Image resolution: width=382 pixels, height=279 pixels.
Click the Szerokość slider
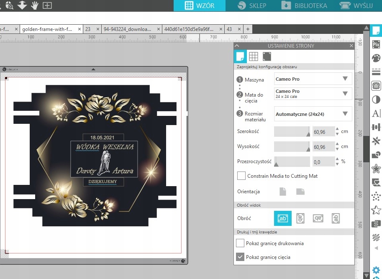[292, 131]
